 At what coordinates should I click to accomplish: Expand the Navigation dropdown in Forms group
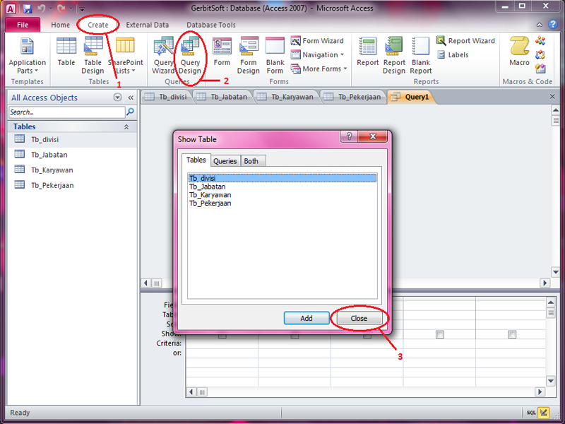(319, 54)
